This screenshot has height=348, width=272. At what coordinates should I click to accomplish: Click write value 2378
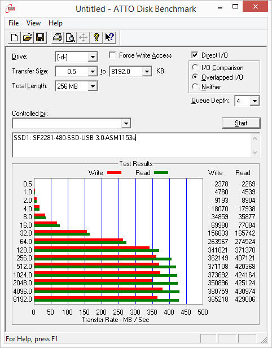(221, 184)
